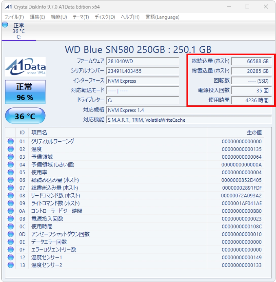Viewport: 276px width, 282px height.
Task: Click raw value 0000000852D405
Action: pos(241,180)
